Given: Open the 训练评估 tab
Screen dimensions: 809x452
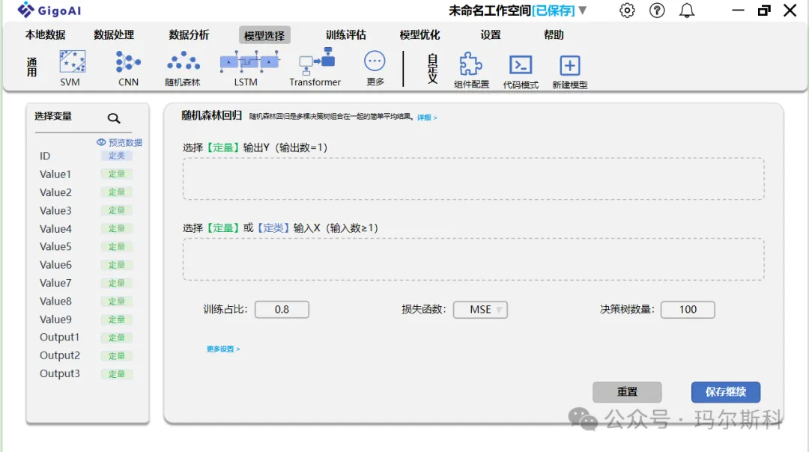Looking at the screenshot, I should [x=345, y=35].
